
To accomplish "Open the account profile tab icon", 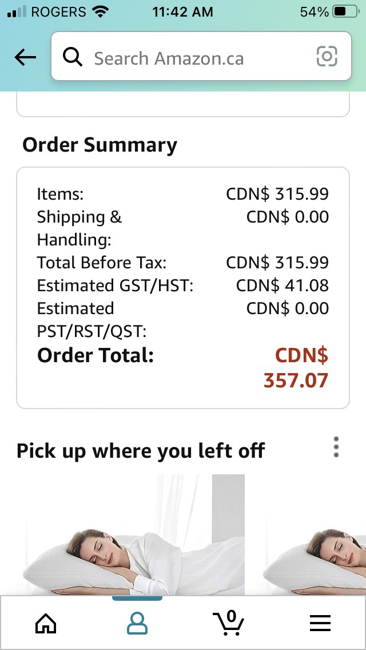I will (137, 623).
